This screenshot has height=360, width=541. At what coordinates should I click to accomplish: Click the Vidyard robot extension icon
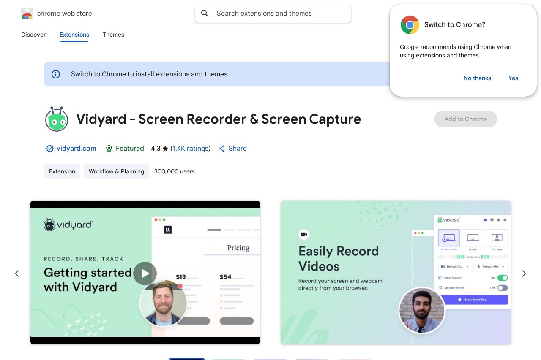(x=57, y=119)
